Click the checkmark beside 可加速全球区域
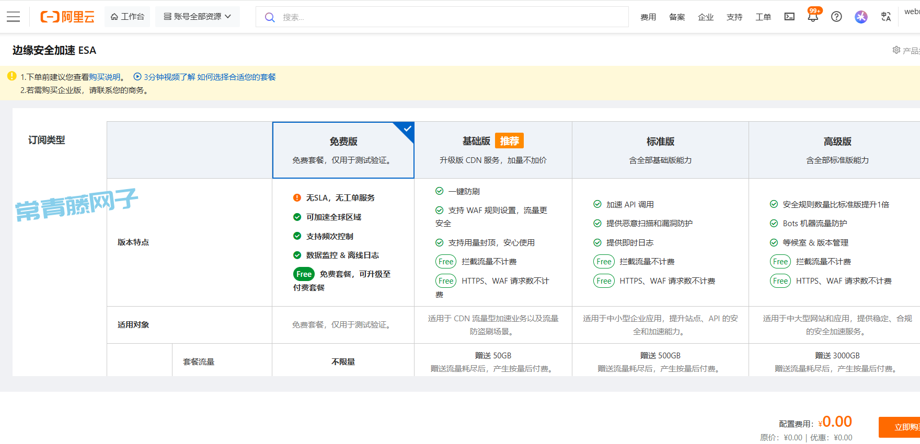Viewport: 920px width, 444px height. point(297,217)
